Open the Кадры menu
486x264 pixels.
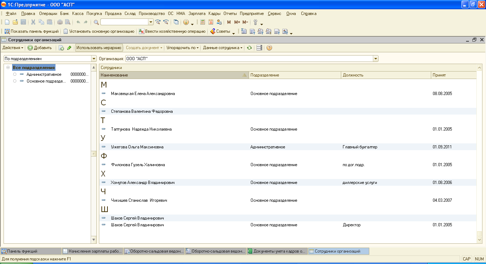(x=215, y=14)
